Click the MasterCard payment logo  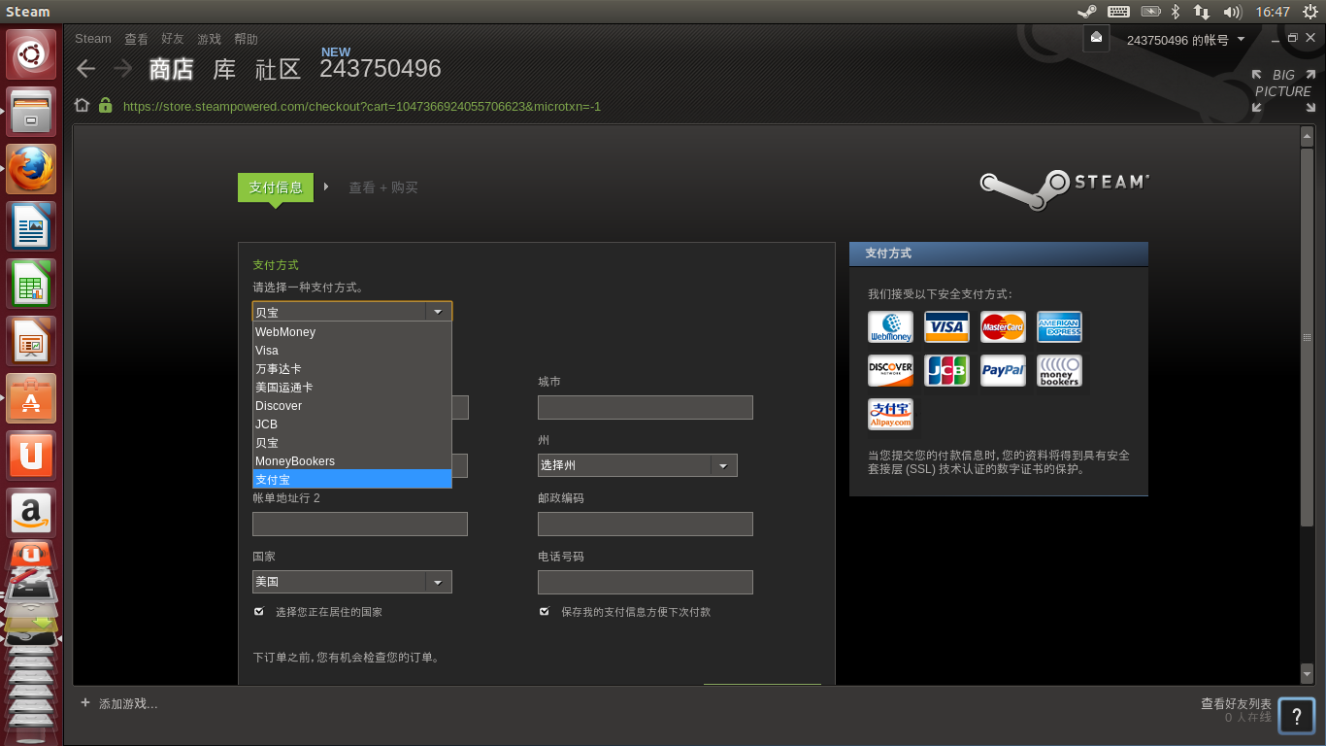click(x=1003, y=327)
